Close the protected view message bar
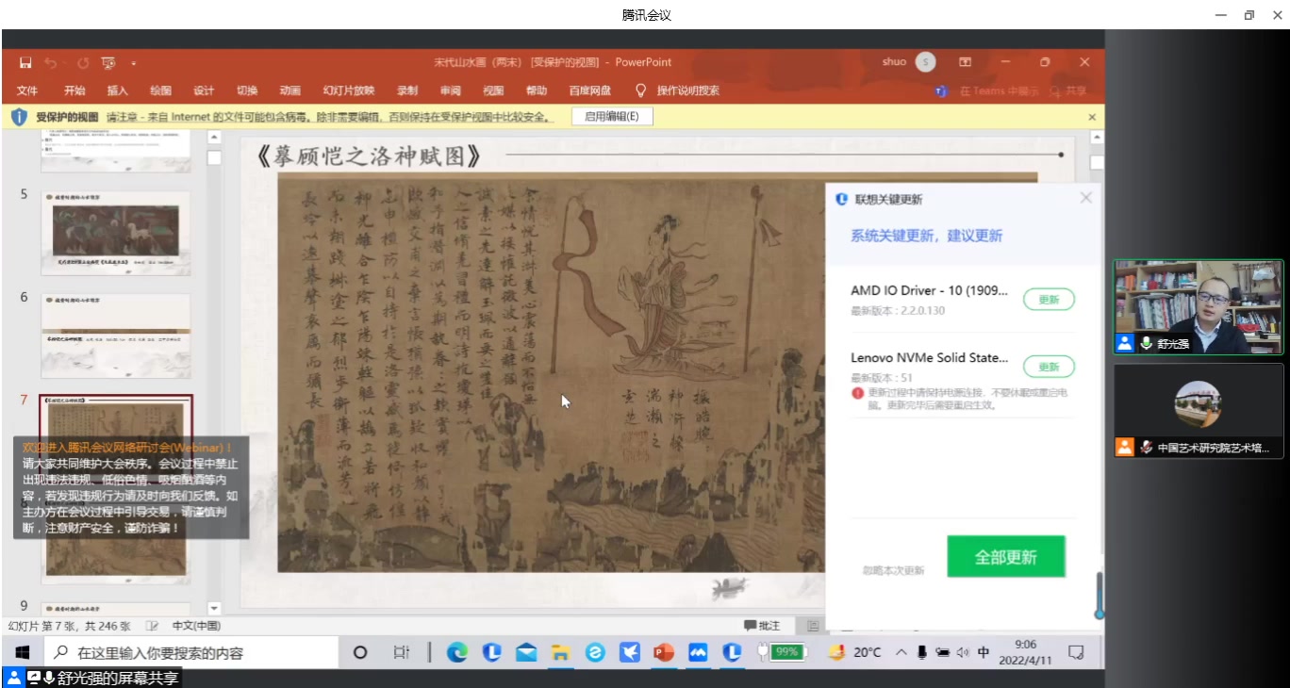Image resolution: width=1290 pixels, height=688 pixels. (x=1092, y=117)
